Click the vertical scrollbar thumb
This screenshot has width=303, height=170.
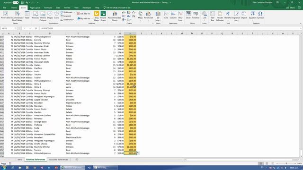(x=301, y=152)
